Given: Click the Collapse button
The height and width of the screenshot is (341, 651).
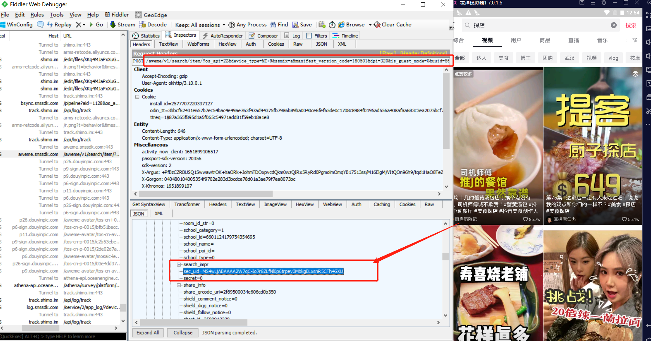Looking at the screenshot, I should [x=183, y=333].
